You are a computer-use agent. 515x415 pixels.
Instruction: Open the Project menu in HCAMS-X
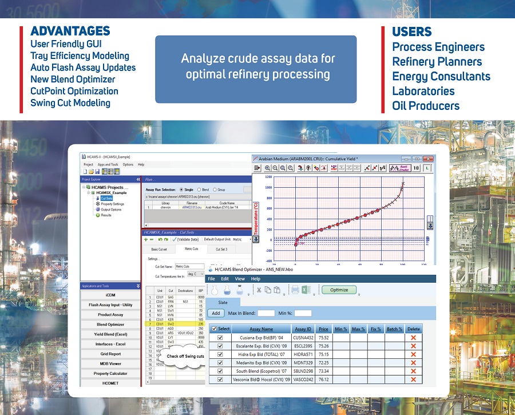pyautogui.click(x=88, y=164)
